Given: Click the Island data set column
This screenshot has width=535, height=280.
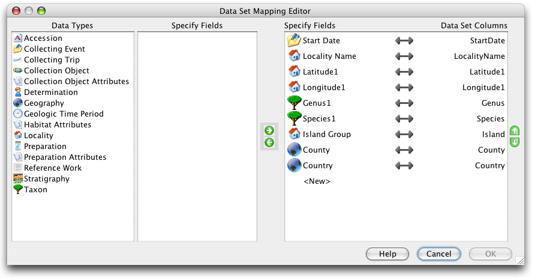Looking at the screenshot, I should coord(493,135).
